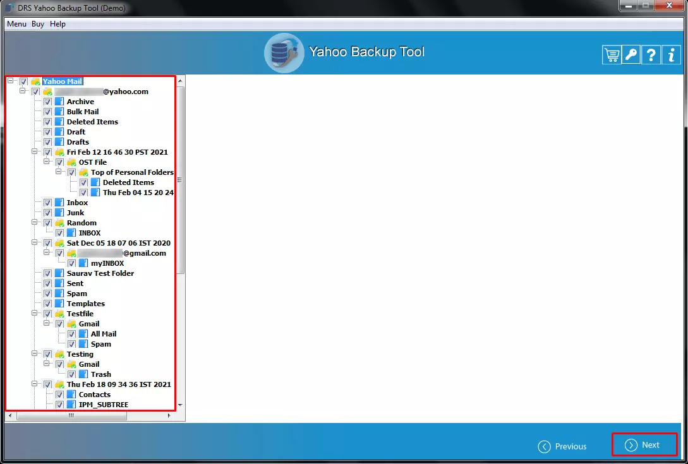Image resolution: width=688 pixels, height=464 pixels.
Task: Uncheck the Archive checkbox
Action: coord(48,102)
